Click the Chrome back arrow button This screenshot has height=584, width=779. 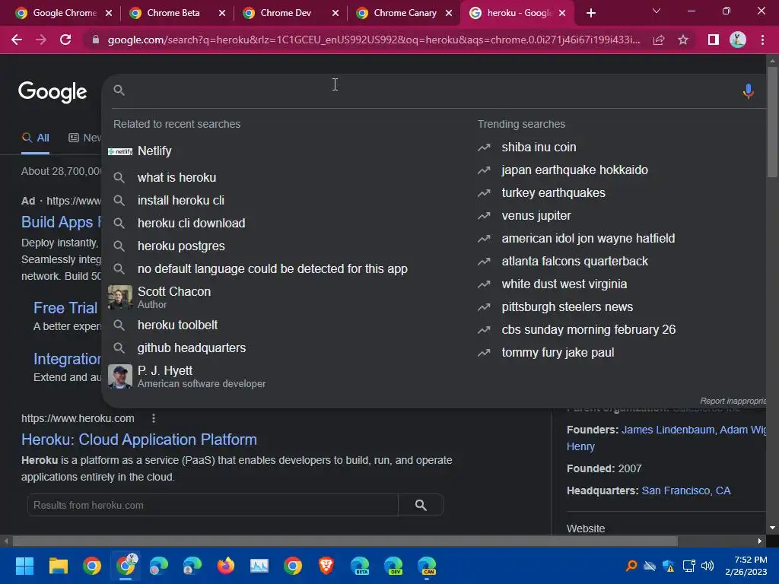[x=17, y=40]
